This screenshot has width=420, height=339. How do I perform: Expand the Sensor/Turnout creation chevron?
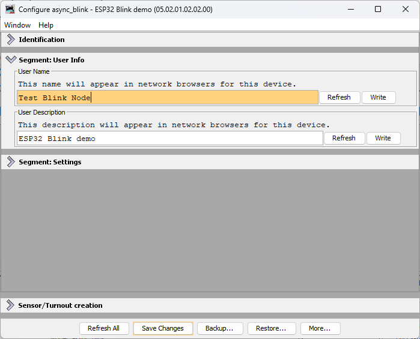[10, 305]
